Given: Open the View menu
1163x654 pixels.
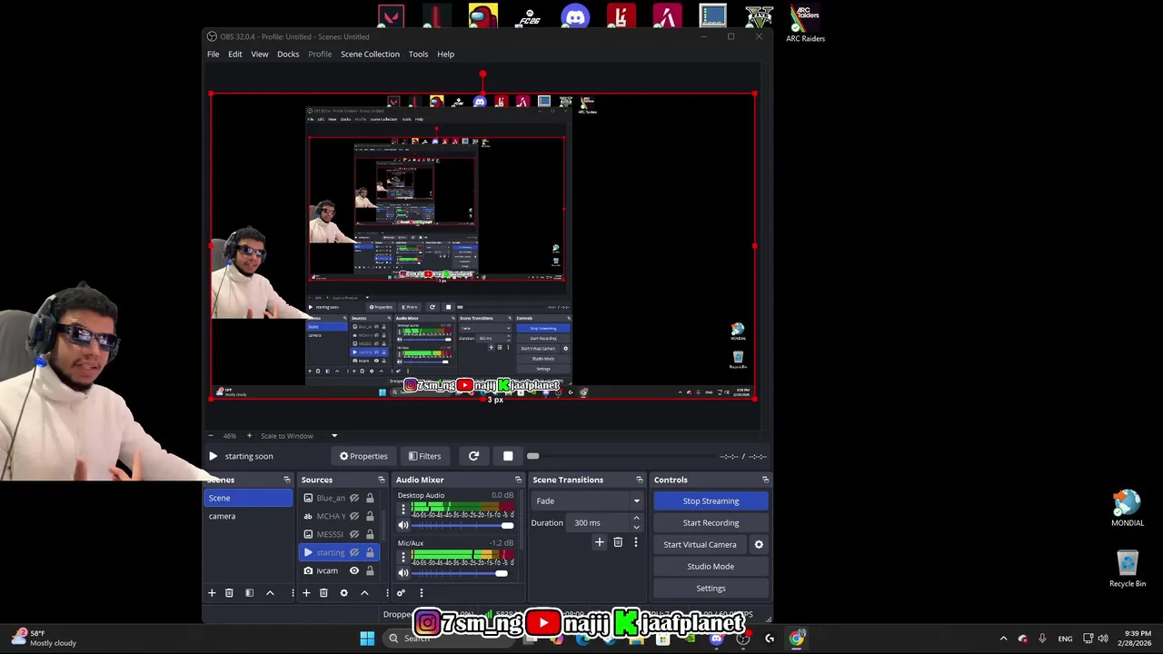Looking at the screenshot, I should [259, 54].
